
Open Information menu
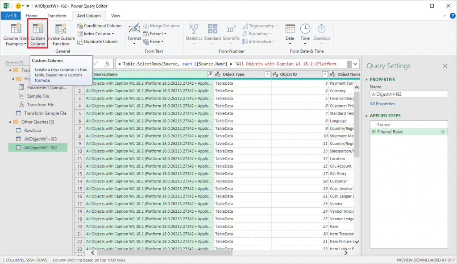258,41
